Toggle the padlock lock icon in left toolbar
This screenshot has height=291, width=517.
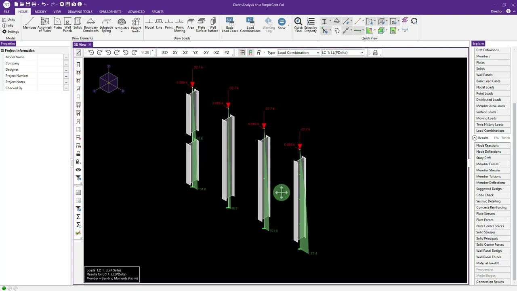[x=78, y=154]
